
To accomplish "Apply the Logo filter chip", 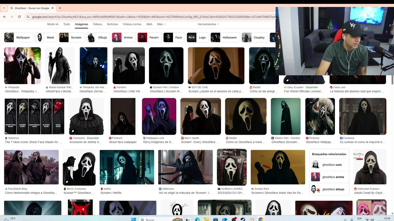I will [x=198, y=37].
